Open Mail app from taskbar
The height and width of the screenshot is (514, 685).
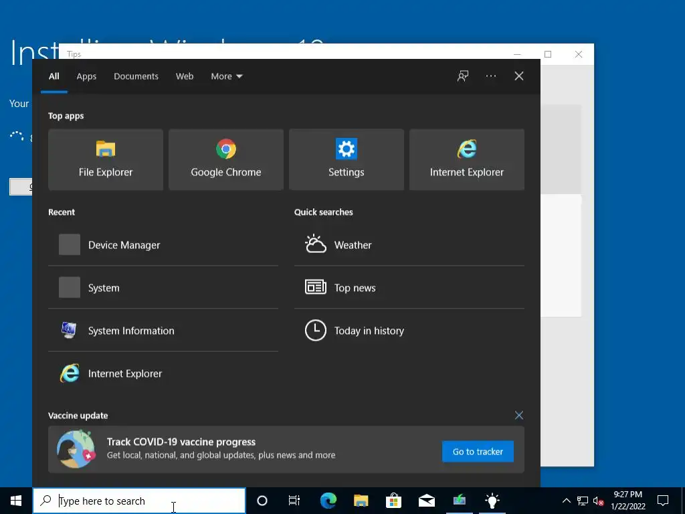[x=426, y=501]
